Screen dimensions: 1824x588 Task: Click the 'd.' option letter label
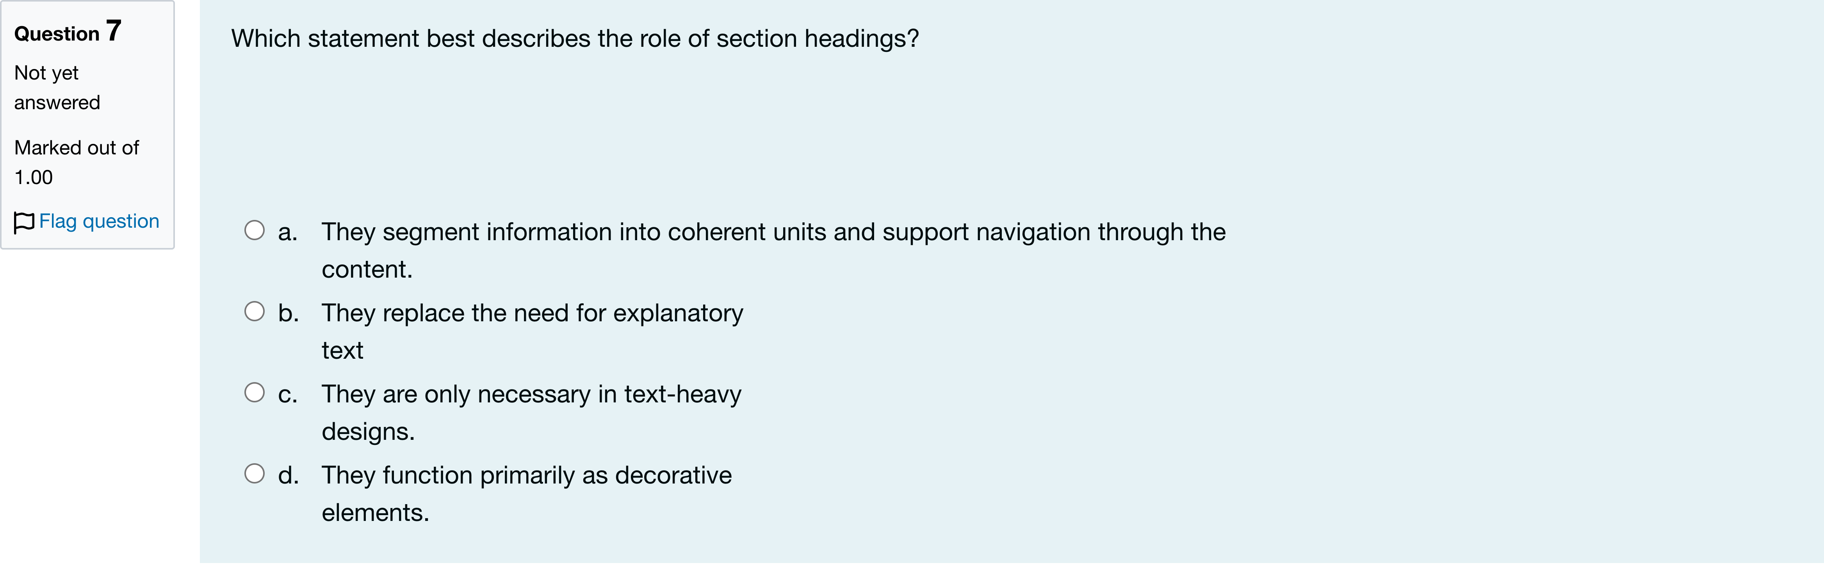[x=288, y=475]
